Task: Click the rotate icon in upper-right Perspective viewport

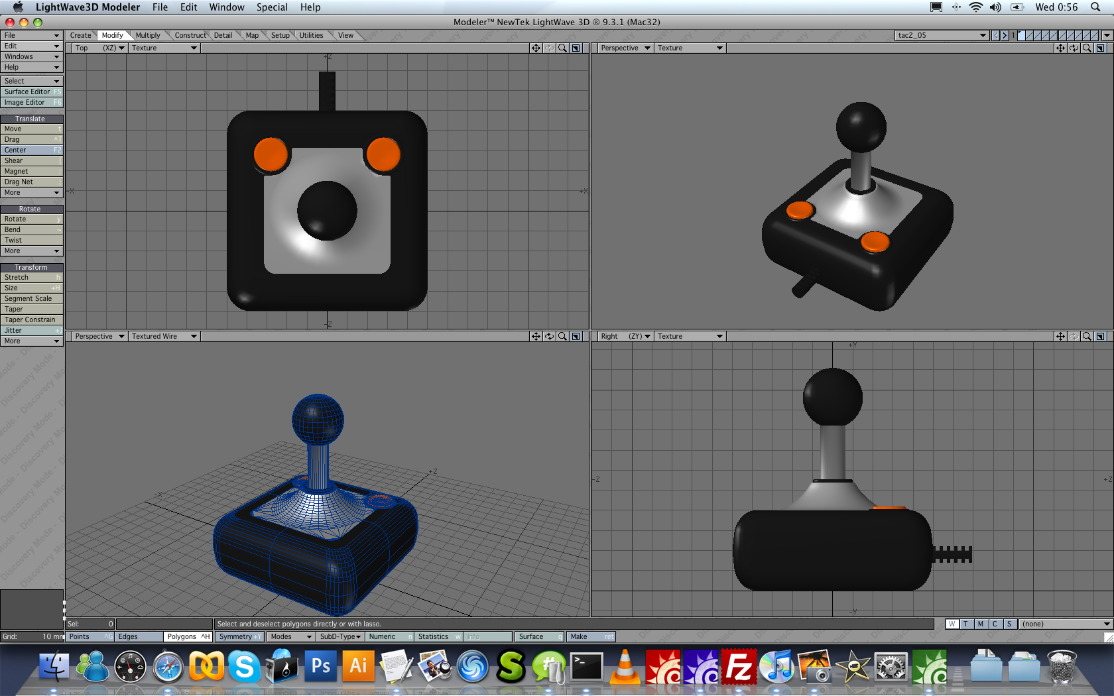Action: [1074, 48]
